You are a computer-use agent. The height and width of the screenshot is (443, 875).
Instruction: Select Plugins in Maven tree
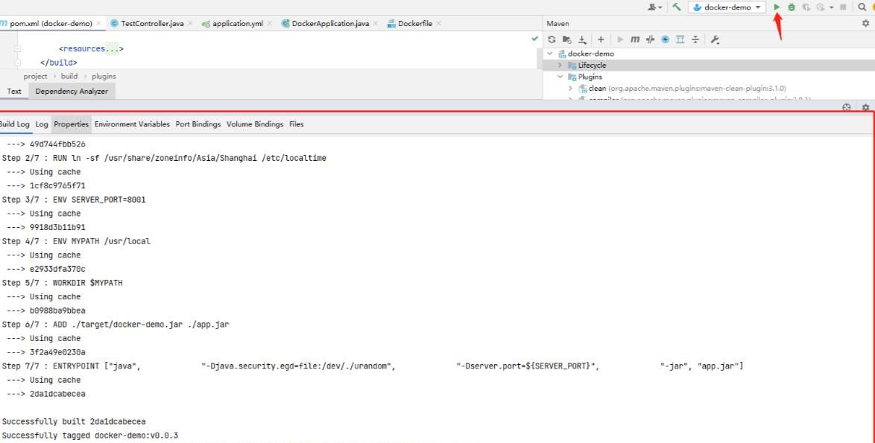point(590,77)
